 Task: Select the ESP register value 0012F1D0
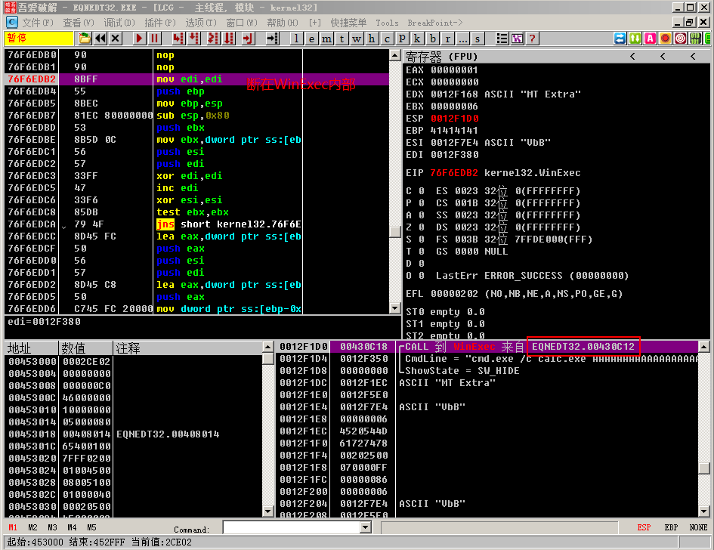click(454, 119)
